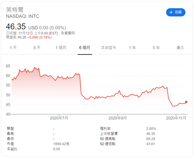This screenshot has height=159, width=195.
Task: Click the 市值 label
Action: [10, 144]
